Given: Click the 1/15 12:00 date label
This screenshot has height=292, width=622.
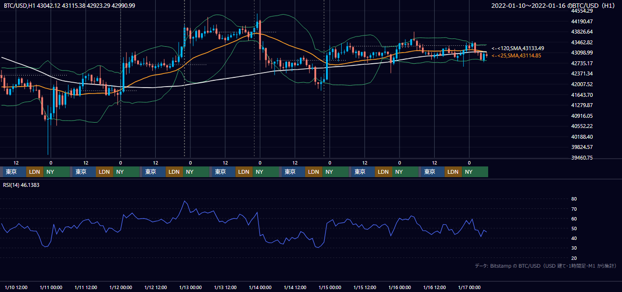Looking at the screenshot, I should point(365,287).
